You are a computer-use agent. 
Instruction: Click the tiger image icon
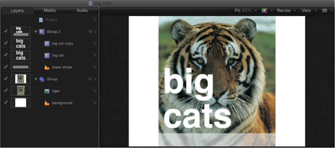click(47, 91)
